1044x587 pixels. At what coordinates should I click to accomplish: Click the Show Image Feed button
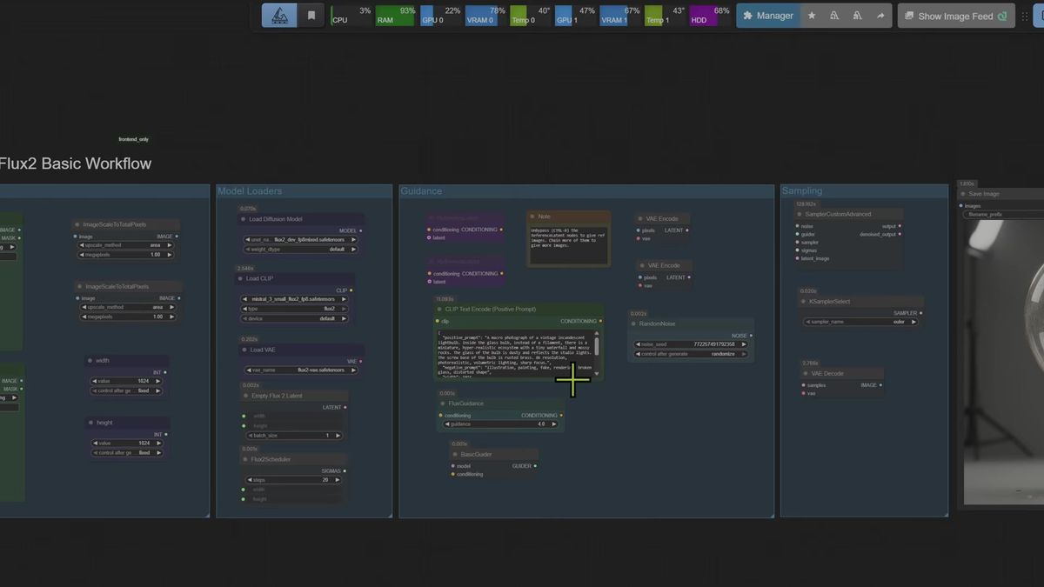coord(956,16)
